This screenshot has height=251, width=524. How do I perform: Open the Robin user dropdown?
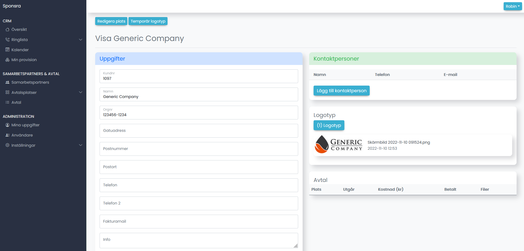[x=512, y=6]
